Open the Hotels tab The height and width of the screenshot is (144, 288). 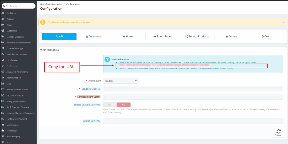click(128, 36)
